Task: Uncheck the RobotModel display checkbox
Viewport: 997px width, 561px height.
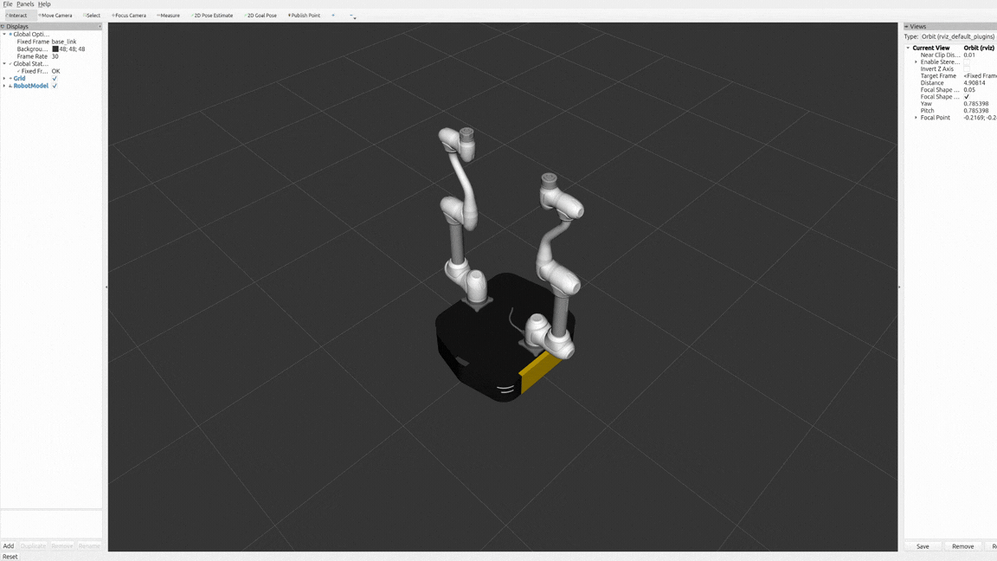Action: pos(55,86)
